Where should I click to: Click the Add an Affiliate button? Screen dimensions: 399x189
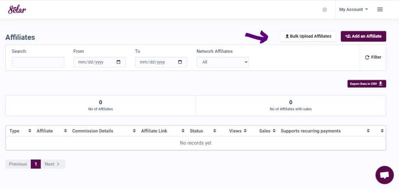coord(364,36)
